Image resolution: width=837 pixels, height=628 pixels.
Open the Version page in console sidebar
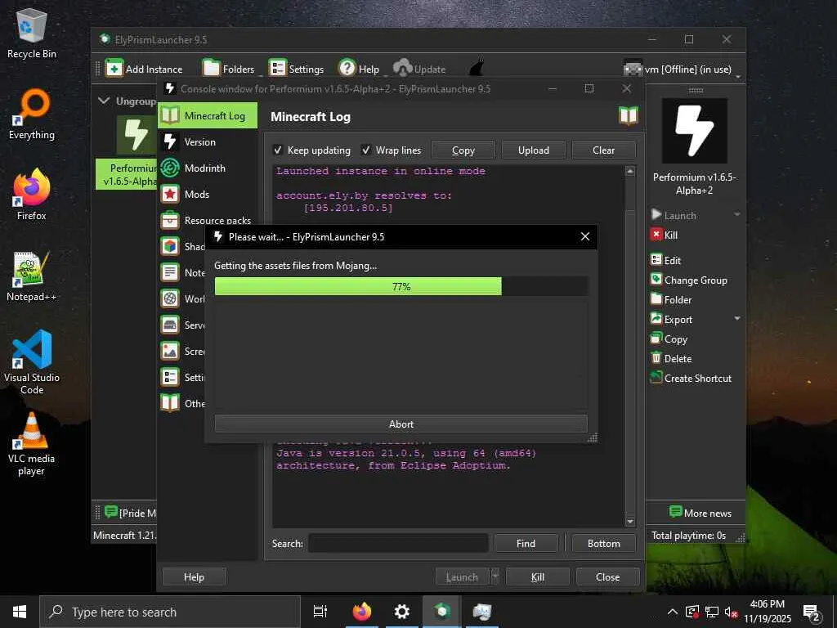click(208, 141)
